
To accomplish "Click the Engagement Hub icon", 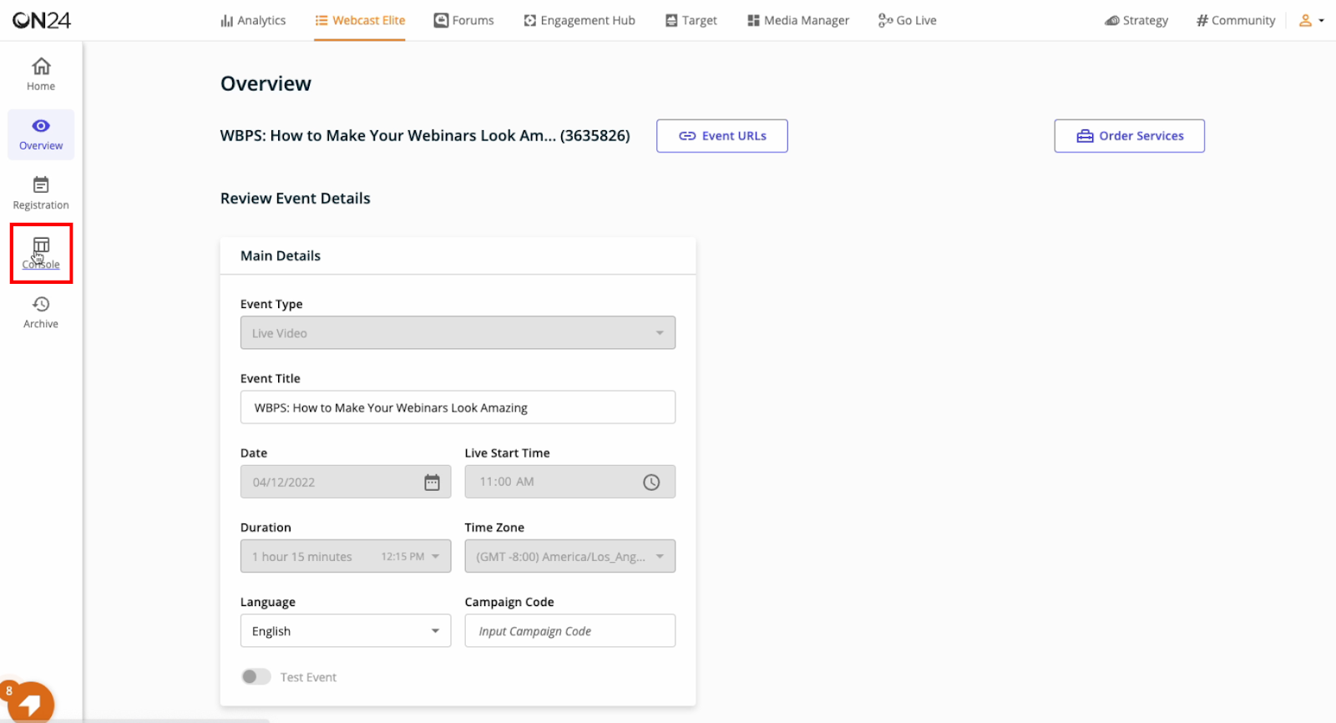I will tap(530, 21).
